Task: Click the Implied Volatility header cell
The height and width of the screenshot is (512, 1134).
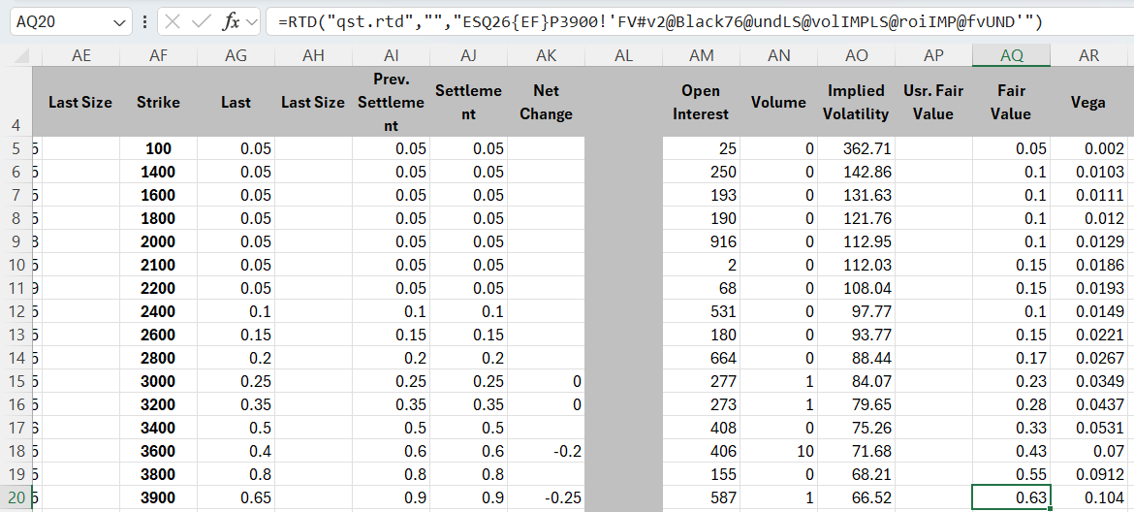Action: 856,102
